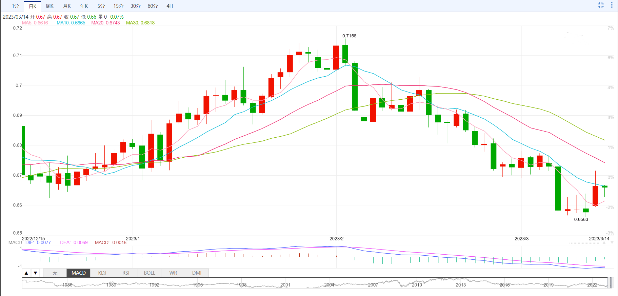Click the black down-arrow beside the indicator tabs

35,273
